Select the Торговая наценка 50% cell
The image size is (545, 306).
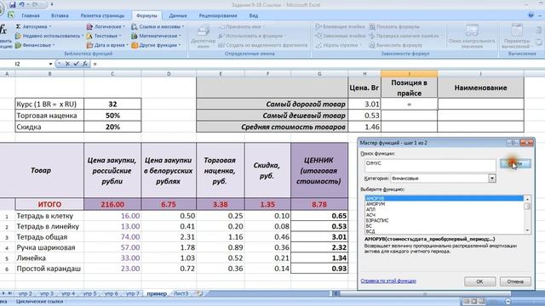pos(112,116)
